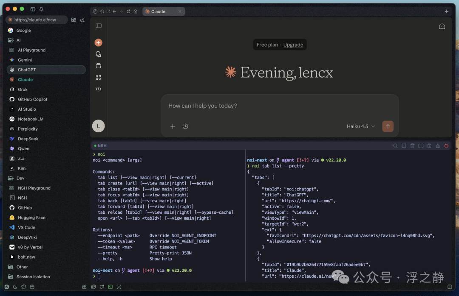
Task: Open page in external browser icon
Action: (108, 11)
